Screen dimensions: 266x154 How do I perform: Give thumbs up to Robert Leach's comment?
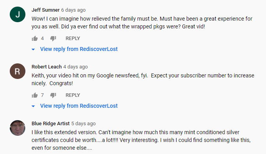35,95
